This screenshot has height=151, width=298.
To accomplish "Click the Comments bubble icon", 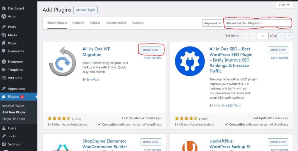I will coord(3,51).
